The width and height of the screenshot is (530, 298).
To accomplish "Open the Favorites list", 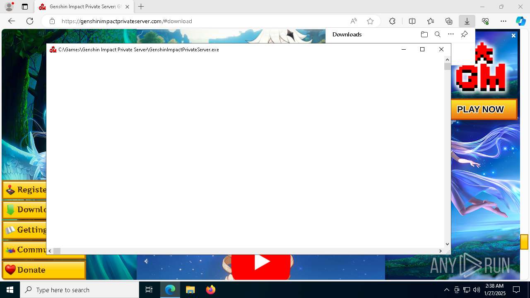I will pos(431,21).
